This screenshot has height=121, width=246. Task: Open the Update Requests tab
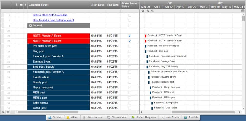[x=144, y=118]
